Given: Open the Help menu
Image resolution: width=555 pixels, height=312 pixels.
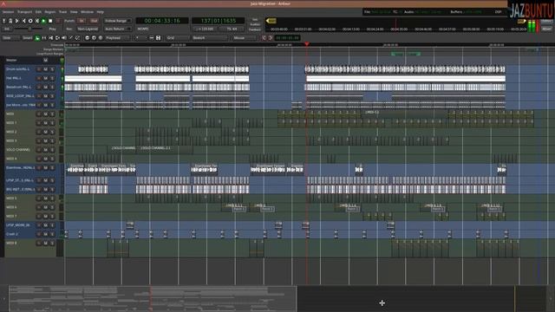Looking at the screenshot, I should point(101,12).
